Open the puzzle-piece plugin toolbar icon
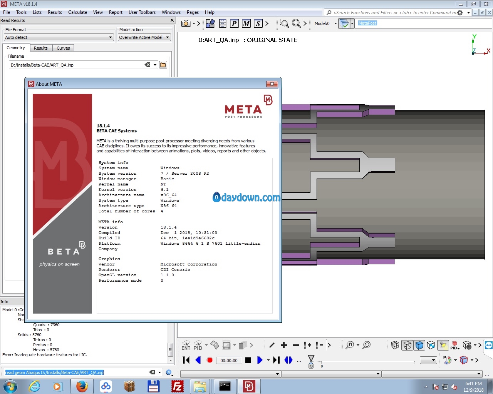493x394 pixels. (210, 23)
